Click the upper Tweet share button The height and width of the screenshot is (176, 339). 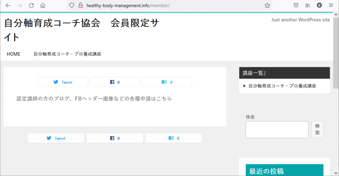(x=63, y=82)
